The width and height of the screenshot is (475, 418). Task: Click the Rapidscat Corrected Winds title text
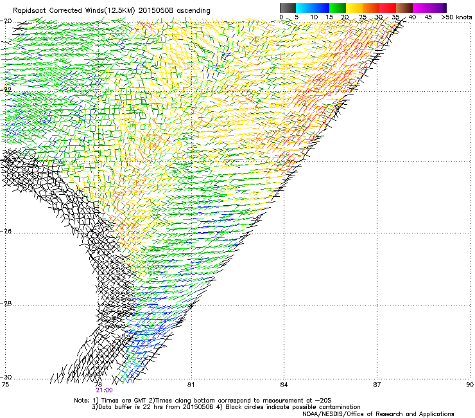[x=112, y=11]
